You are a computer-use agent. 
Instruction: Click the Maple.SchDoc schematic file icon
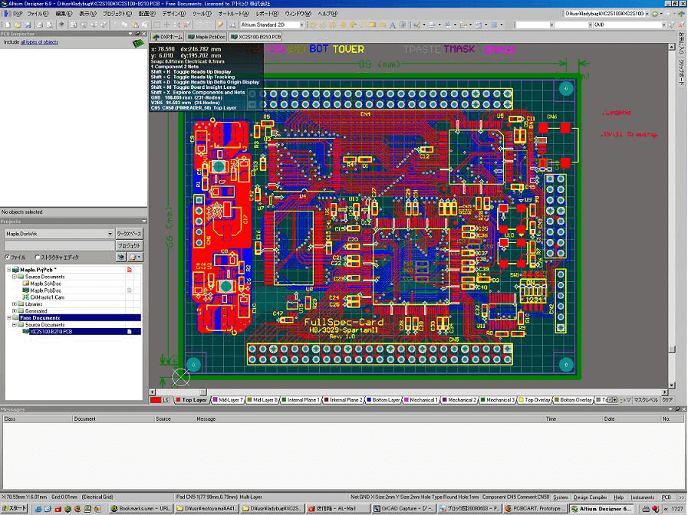click(x=25, y=284)
